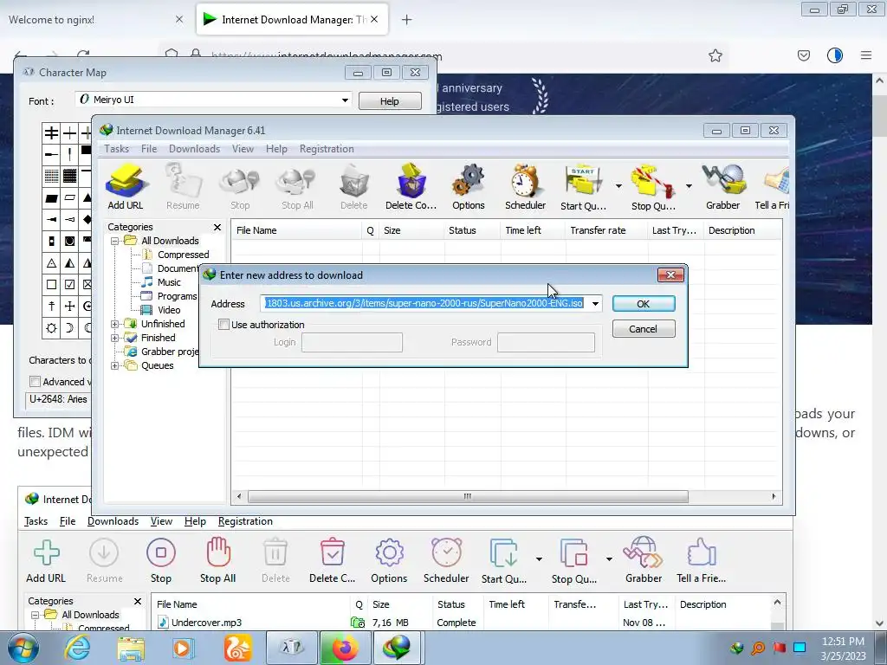Close Categories panel in IDM 6.41
This screenshot has height=665, width=887.
tap(217, 228)
